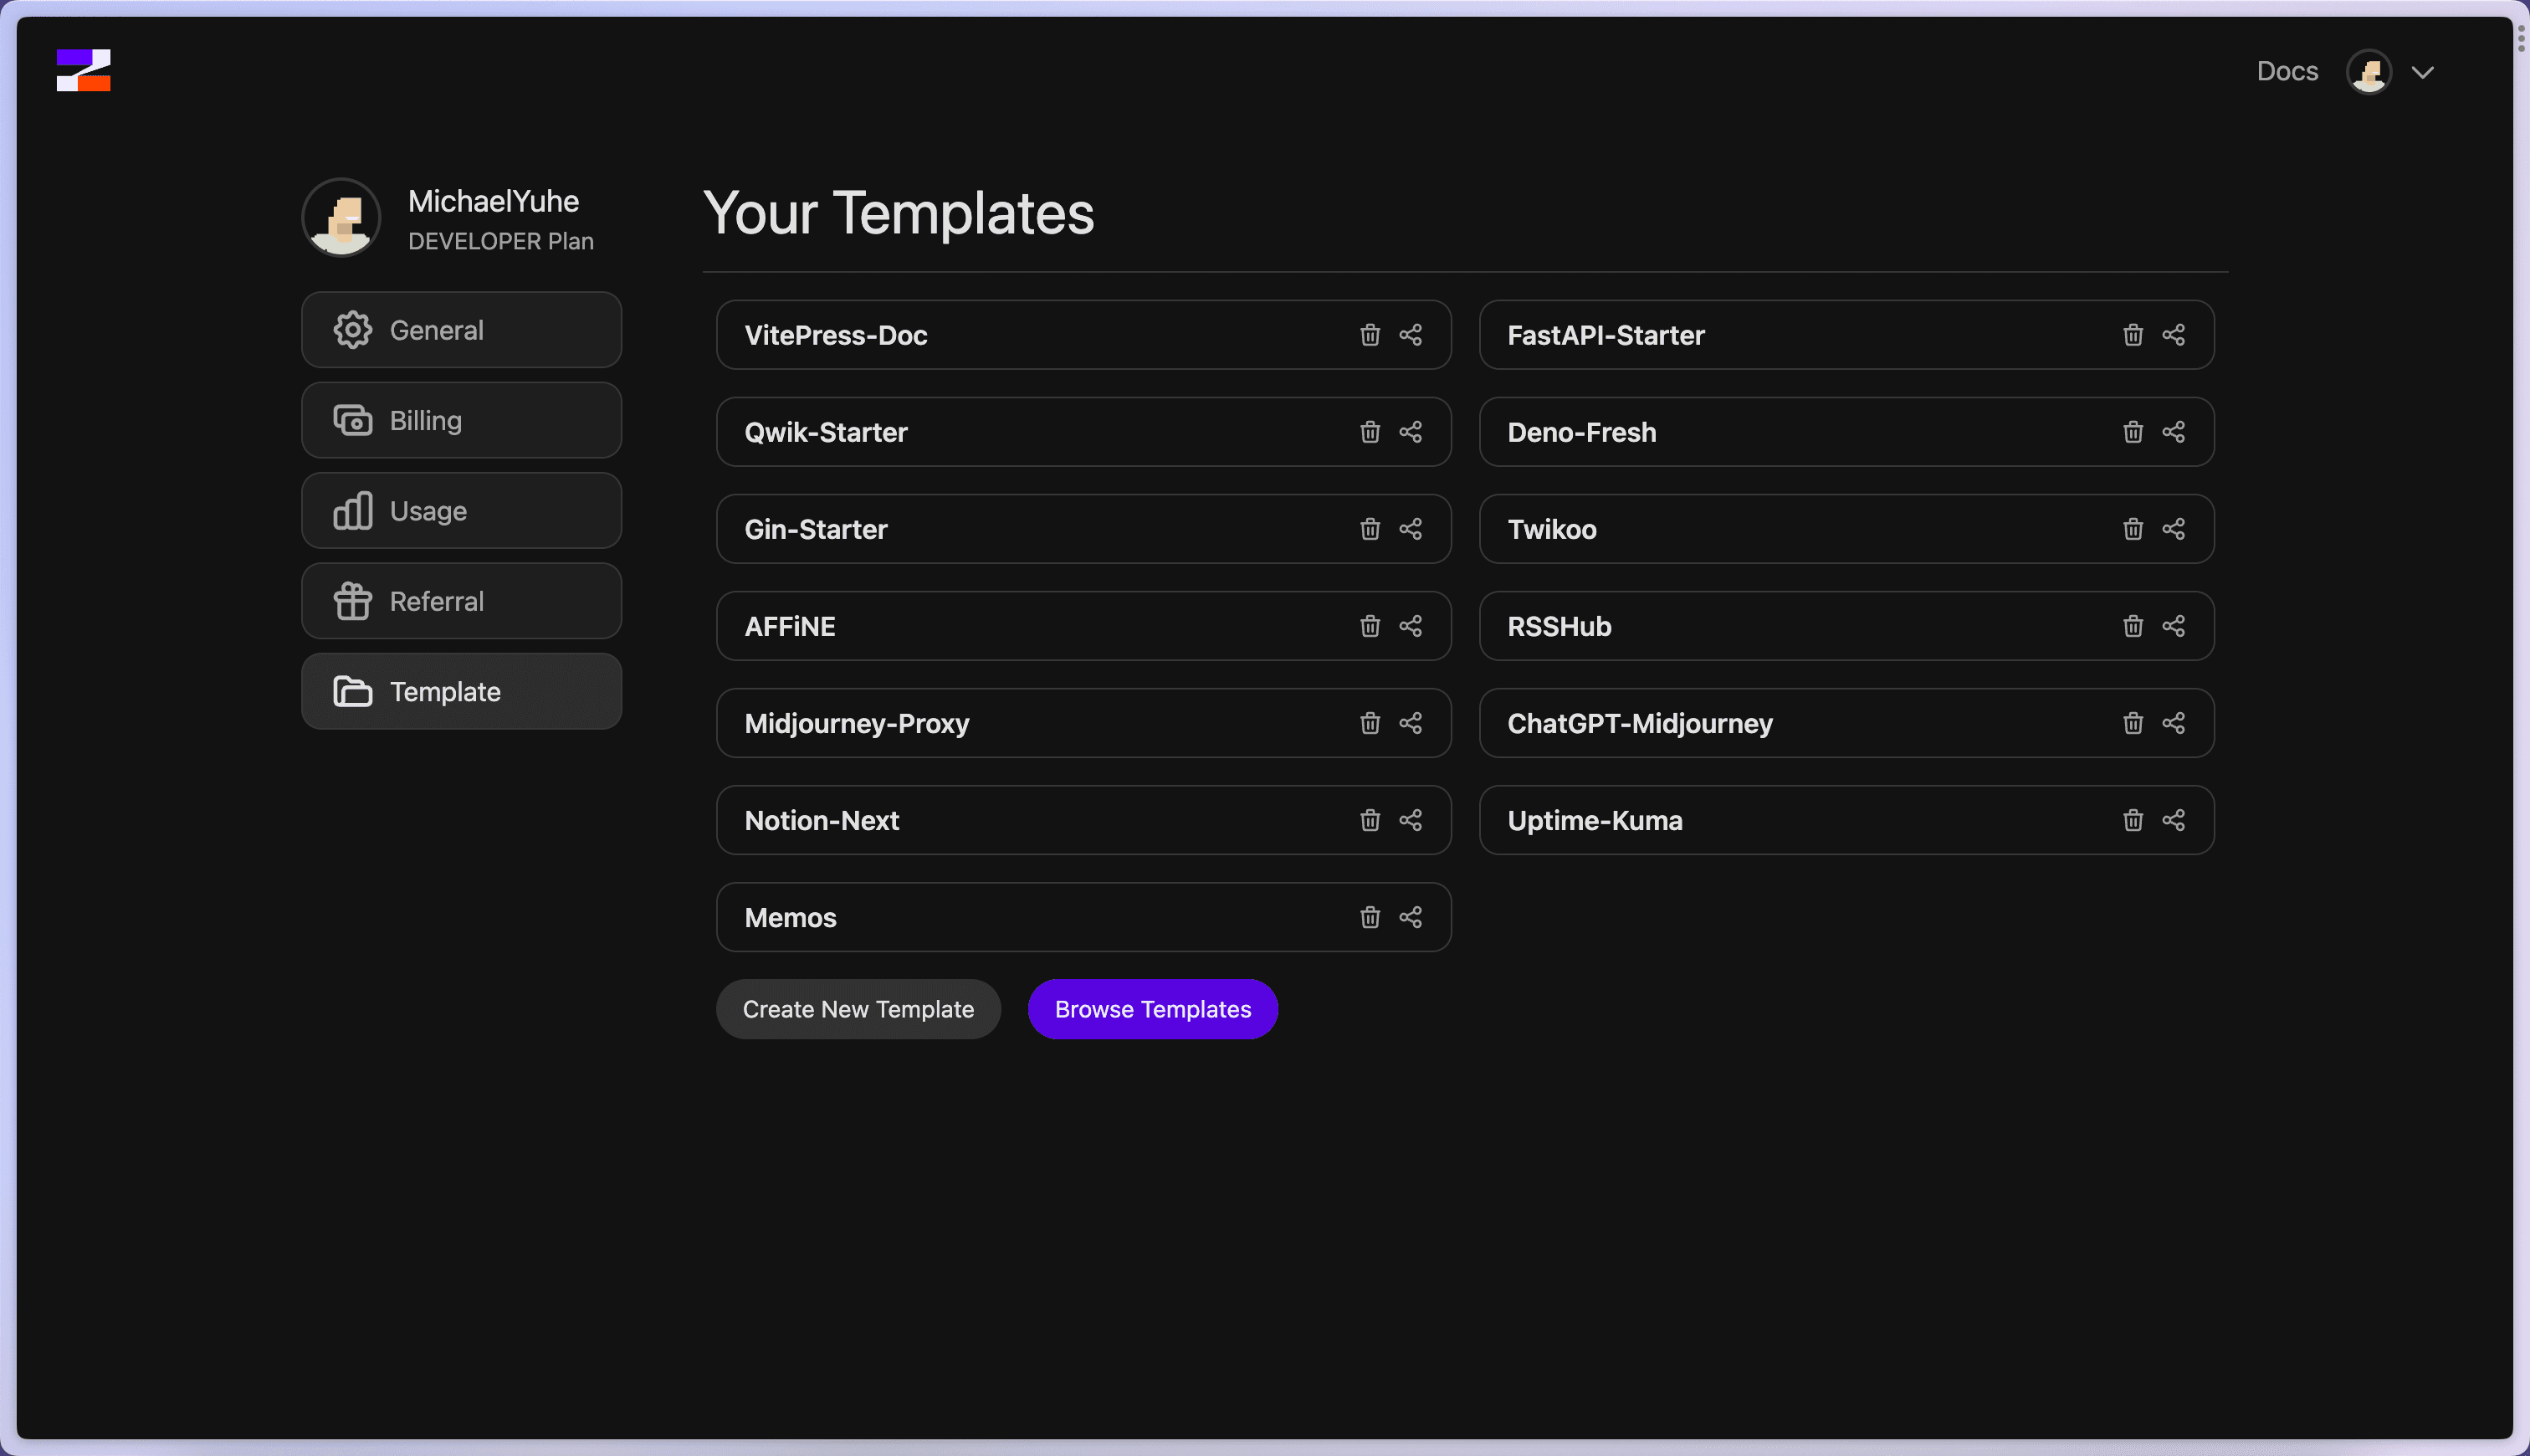Viewport: 2530px width, 1456px height.
Task: Delete the Gin-Starter template
Action: tap(1370, 529)
